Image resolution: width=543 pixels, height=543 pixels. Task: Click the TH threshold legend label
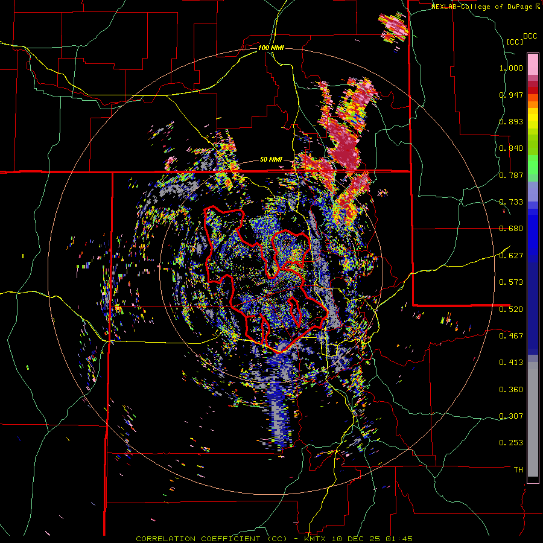pyautogui.click(x=518, y=469)
